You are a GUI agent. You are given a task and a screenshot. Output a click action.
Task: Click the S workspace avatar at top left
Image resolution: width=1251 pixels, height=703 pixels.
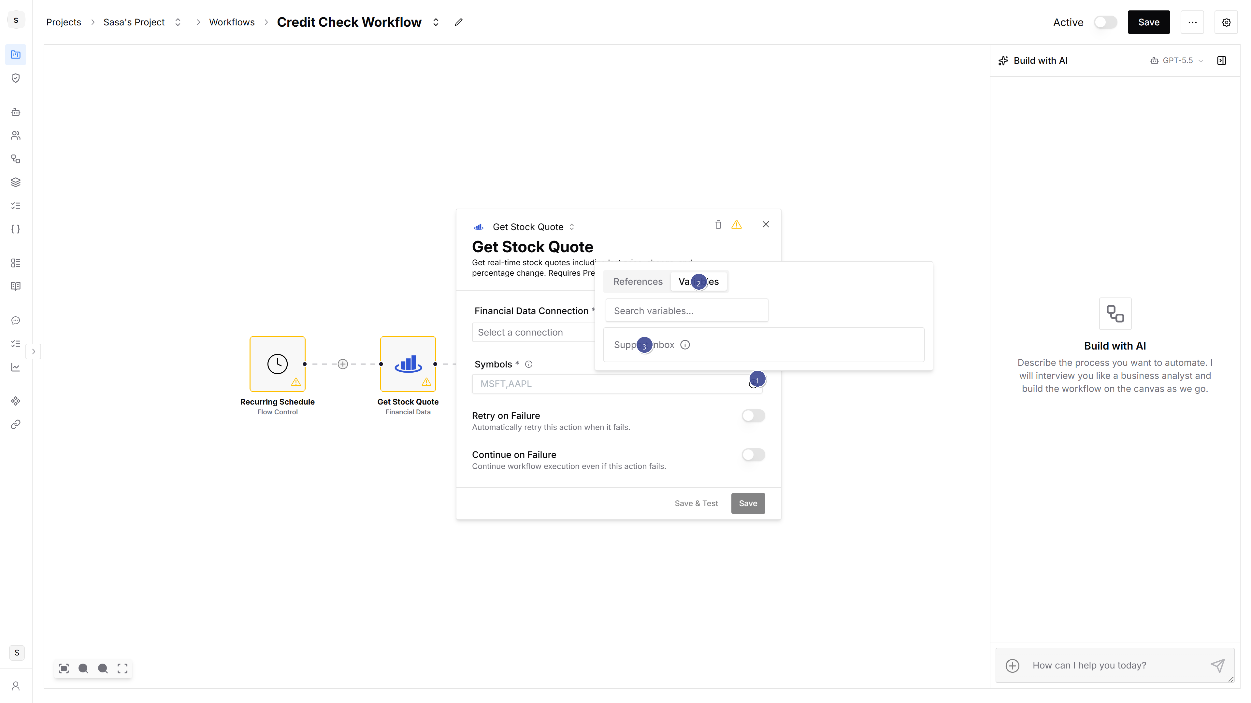pyautogui.click(x=16, y=21)
